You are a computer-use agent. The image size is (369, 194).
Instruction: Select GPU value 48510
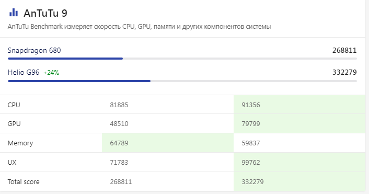pyautogui.click(x=119, y=124)
